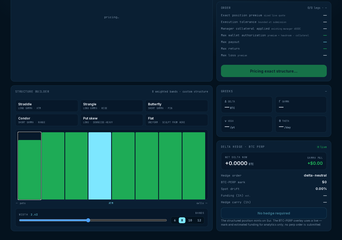Select the outlined puts-side band bar
Screen dimensions: 342x240
pyautogui.click(x=29, y=166)
